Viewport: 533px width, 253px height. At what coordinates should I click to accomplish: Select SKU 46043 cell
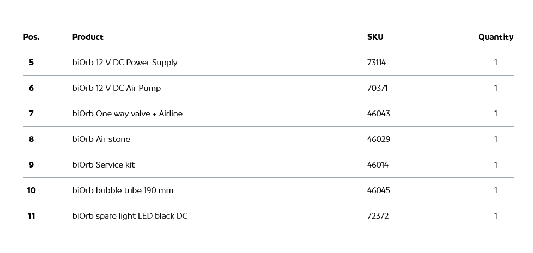pyautogui.click(x=379, y=114)
